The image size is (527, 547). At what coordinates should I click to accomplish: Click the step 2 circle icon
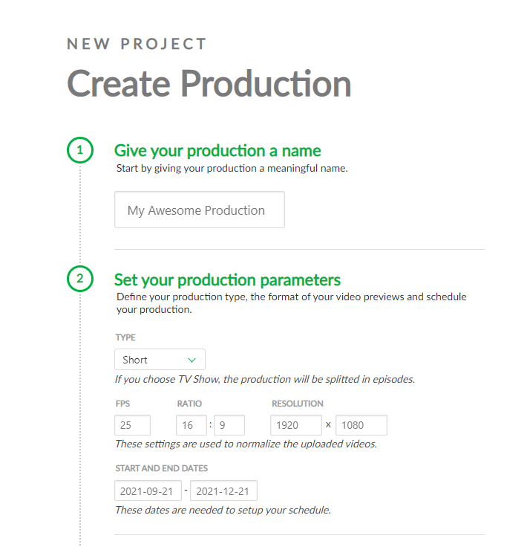point(79,279)
